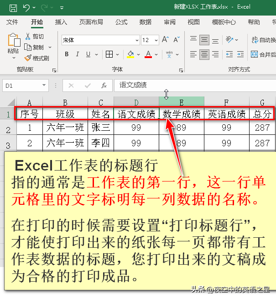This screenshot has height=299, width=276.
Task: Click the Top Align icon
Action: [193, 40]
